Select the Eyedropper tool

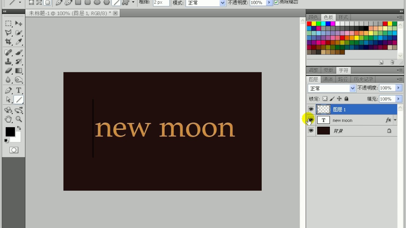point(19,42)
